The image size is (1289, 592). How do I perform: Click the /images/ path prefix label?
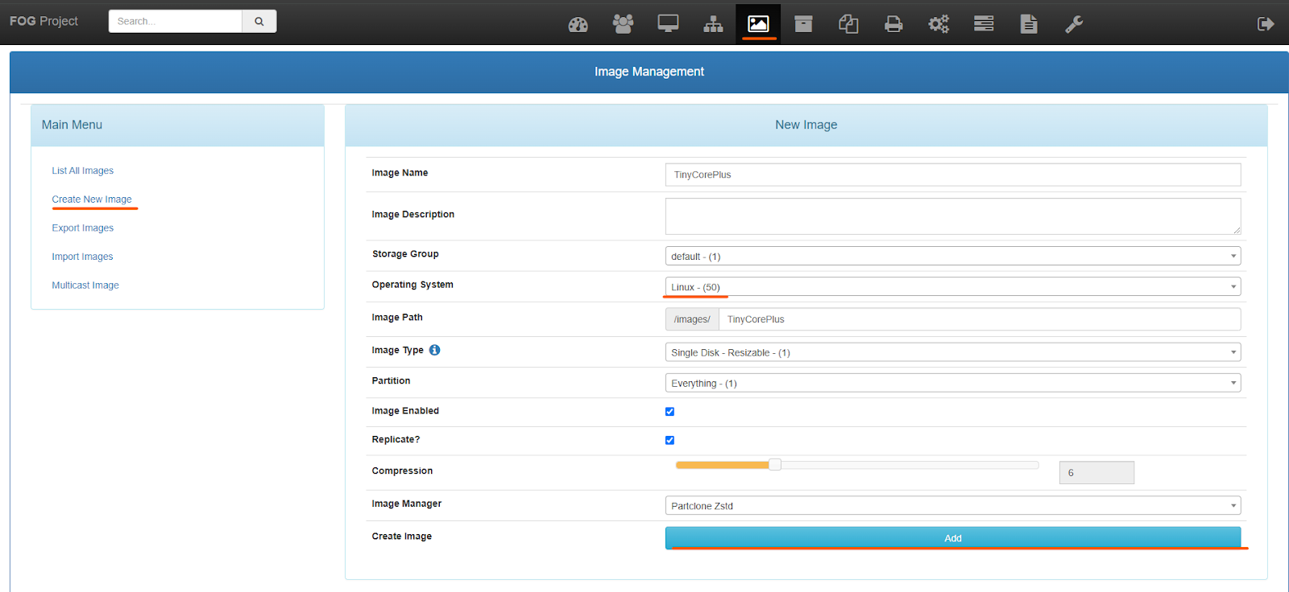(x=692, y=319)
